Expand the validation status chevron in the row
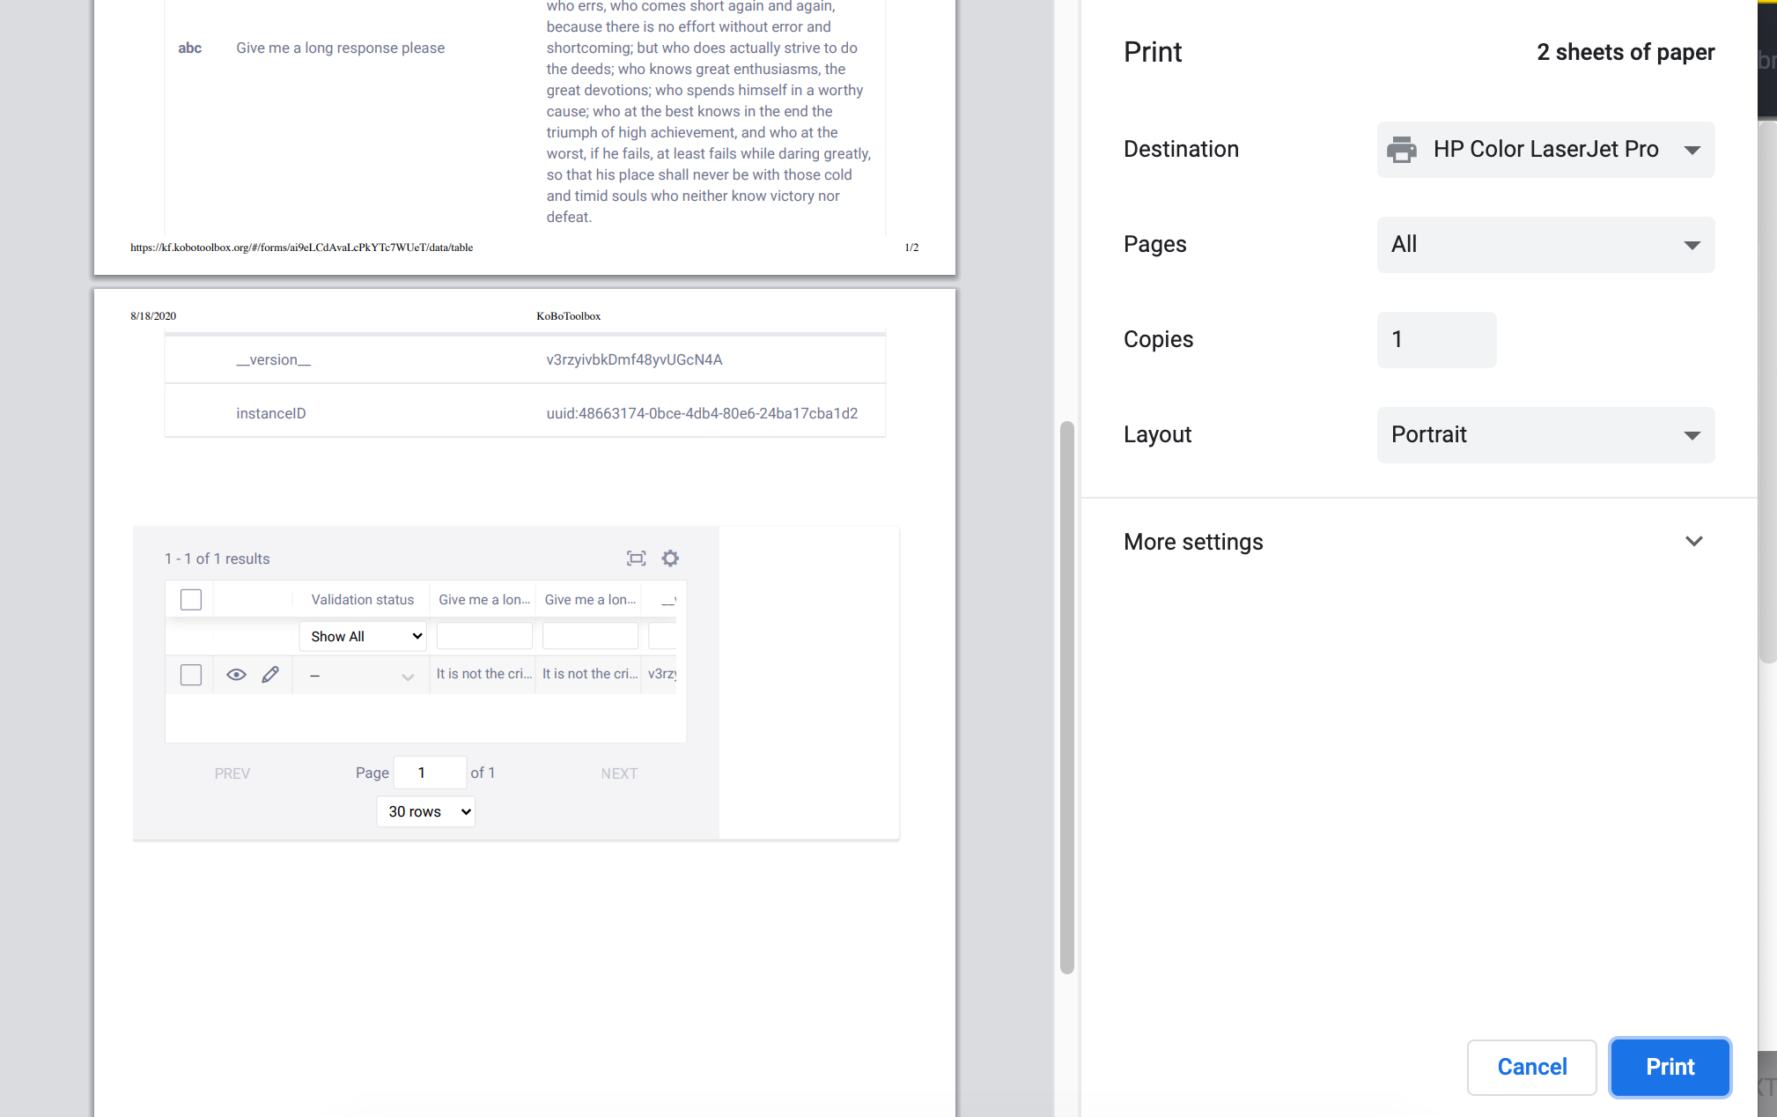 pyautogui.click(x=408, y=677)
